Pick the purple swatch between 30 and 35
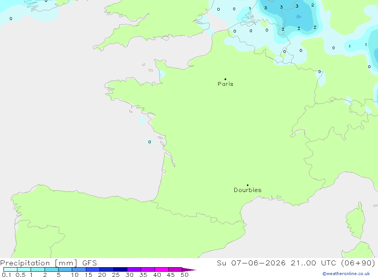Screen dimensions: 378x277 [x=134, y=269]
